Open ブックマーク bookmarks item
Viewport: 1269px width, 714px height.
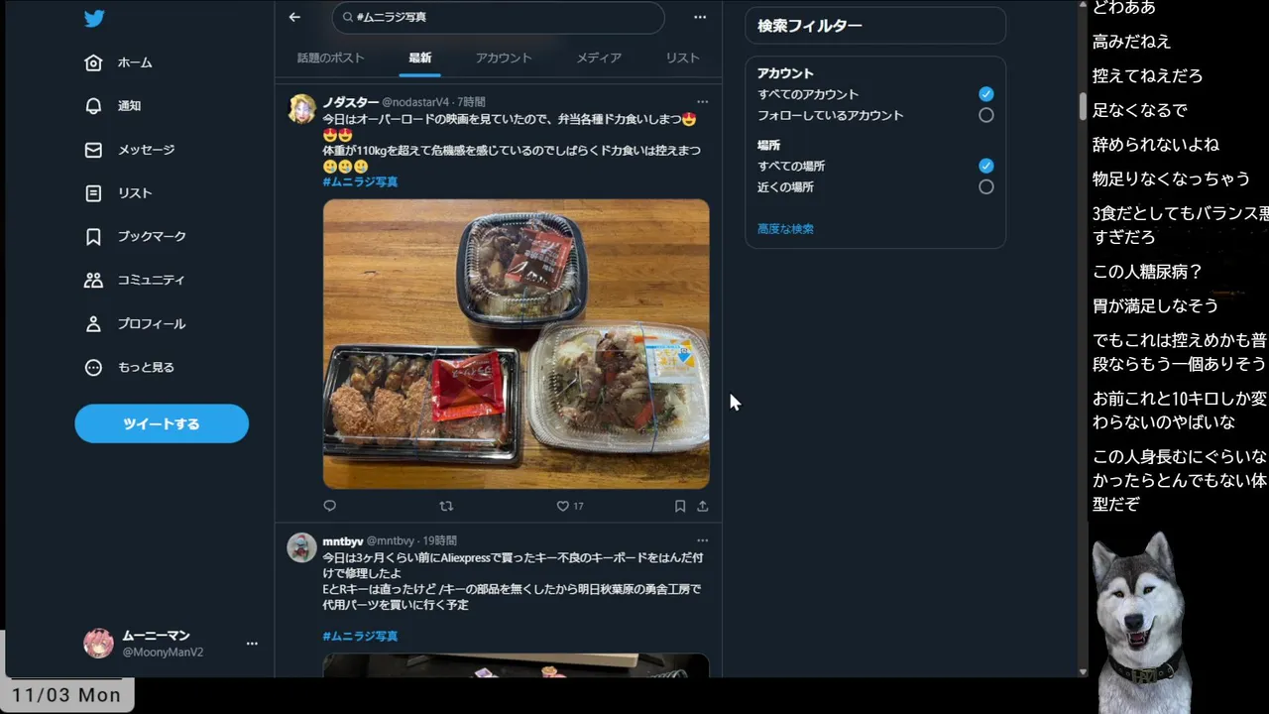136,237
